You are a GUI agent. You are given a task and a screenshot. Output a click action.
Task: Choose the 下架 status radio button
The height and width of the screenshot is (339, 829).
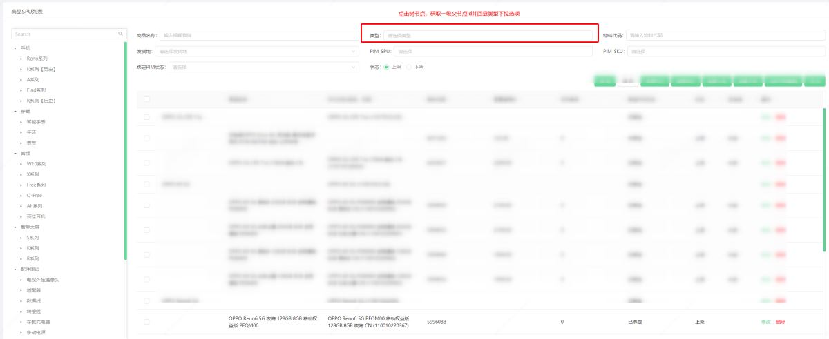tap(409, 67)
